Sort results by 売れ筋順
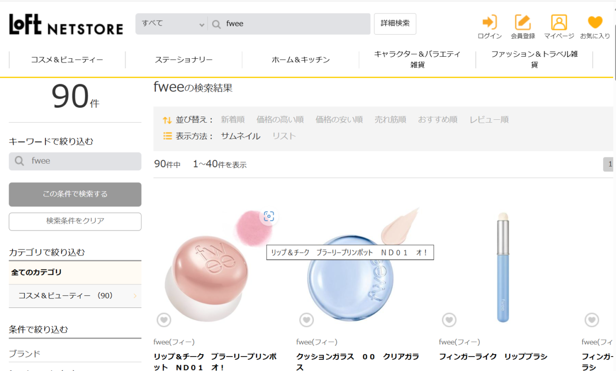 pyautogui.click(x=390, y=119)
